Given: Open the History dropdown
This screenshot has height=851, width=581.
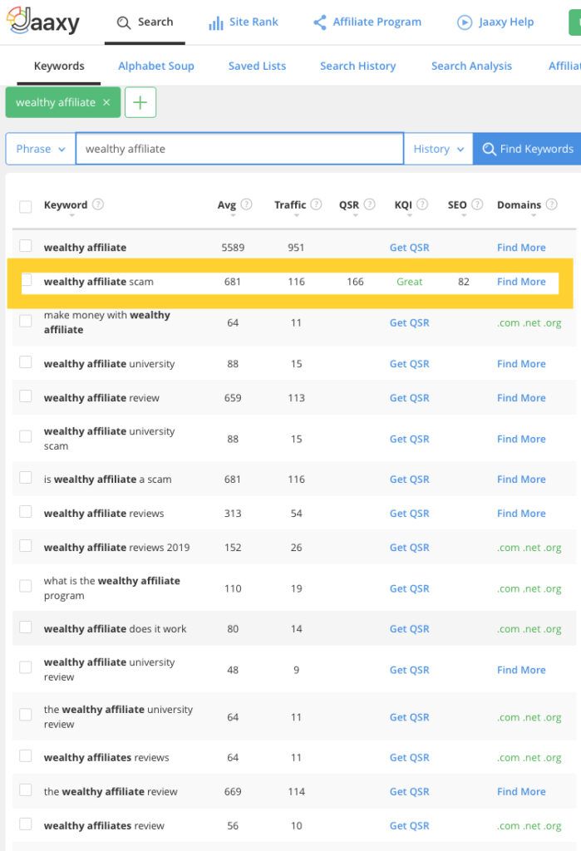Looking at the screenshot, I should point(438,149).
